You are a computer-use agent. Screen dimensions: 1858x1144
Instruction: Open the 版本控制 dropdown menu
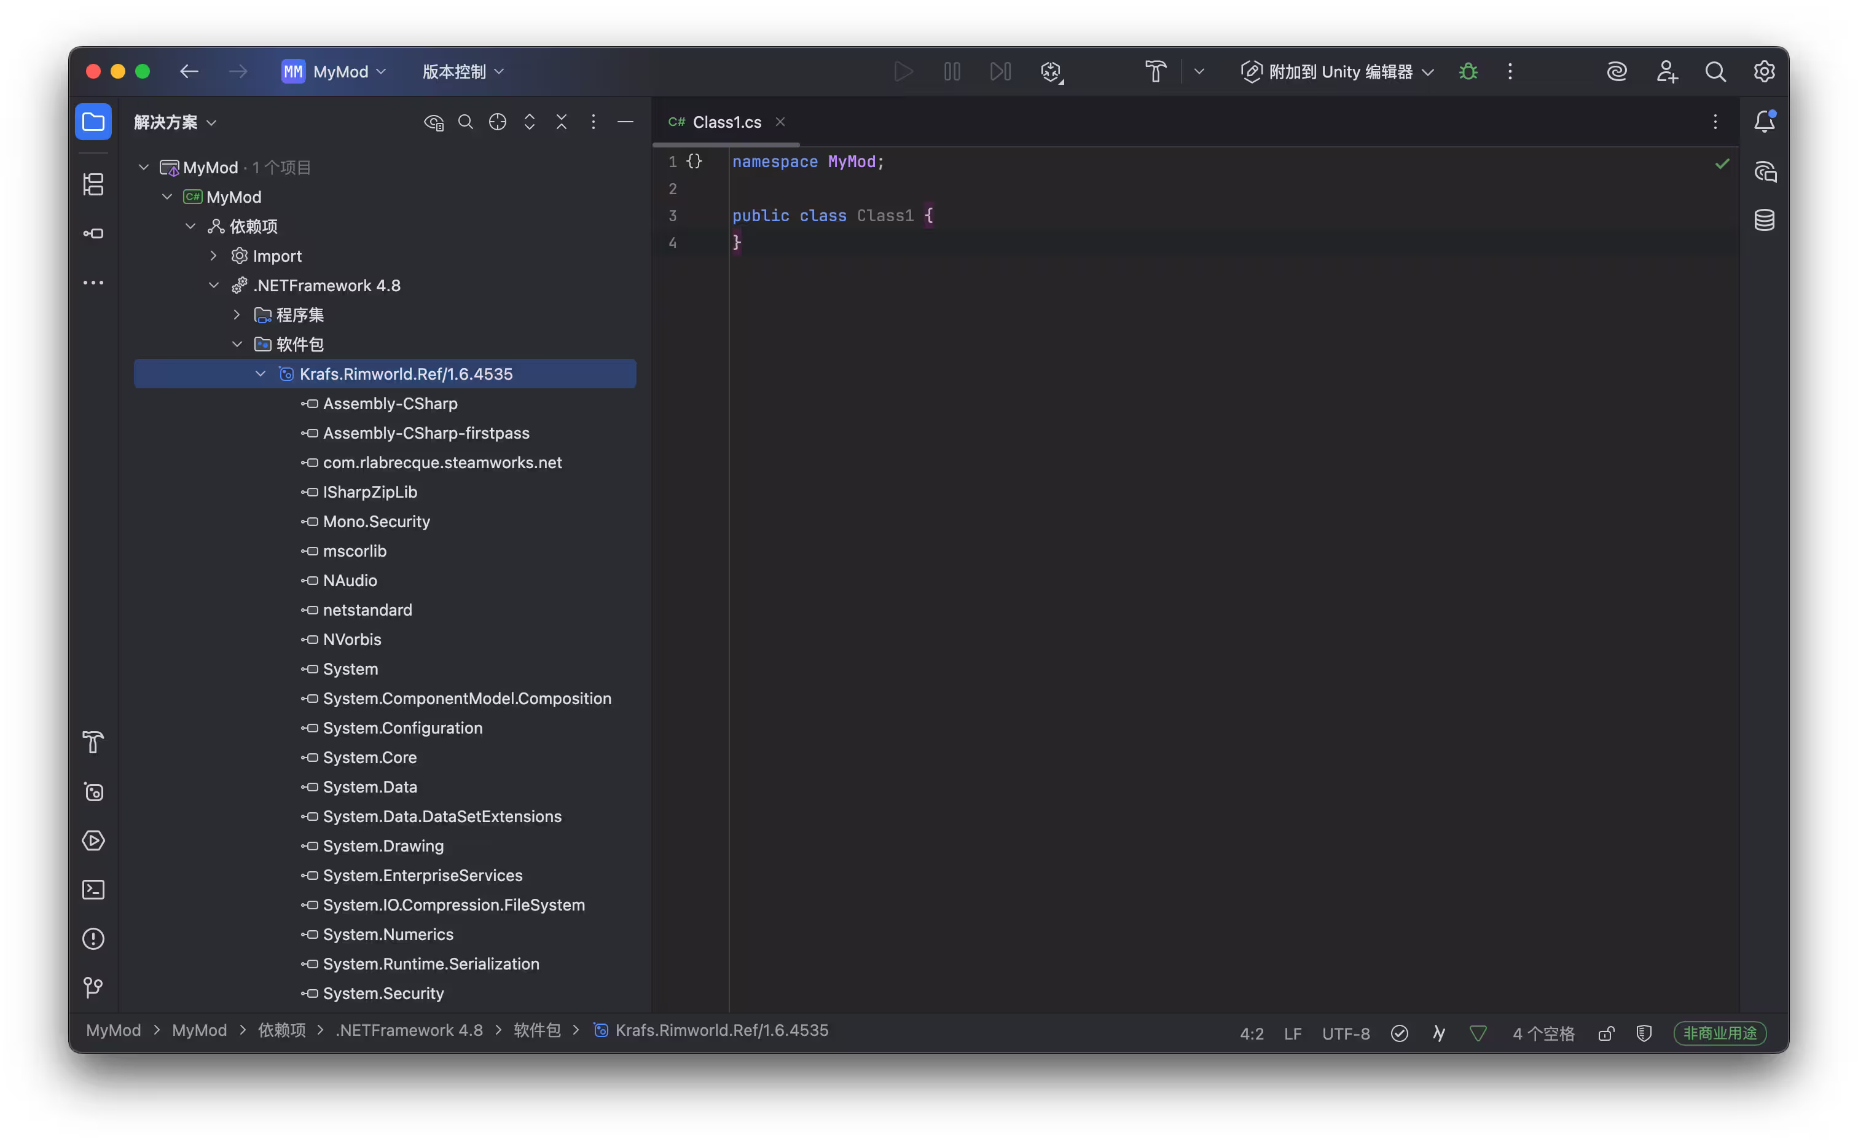463,71
